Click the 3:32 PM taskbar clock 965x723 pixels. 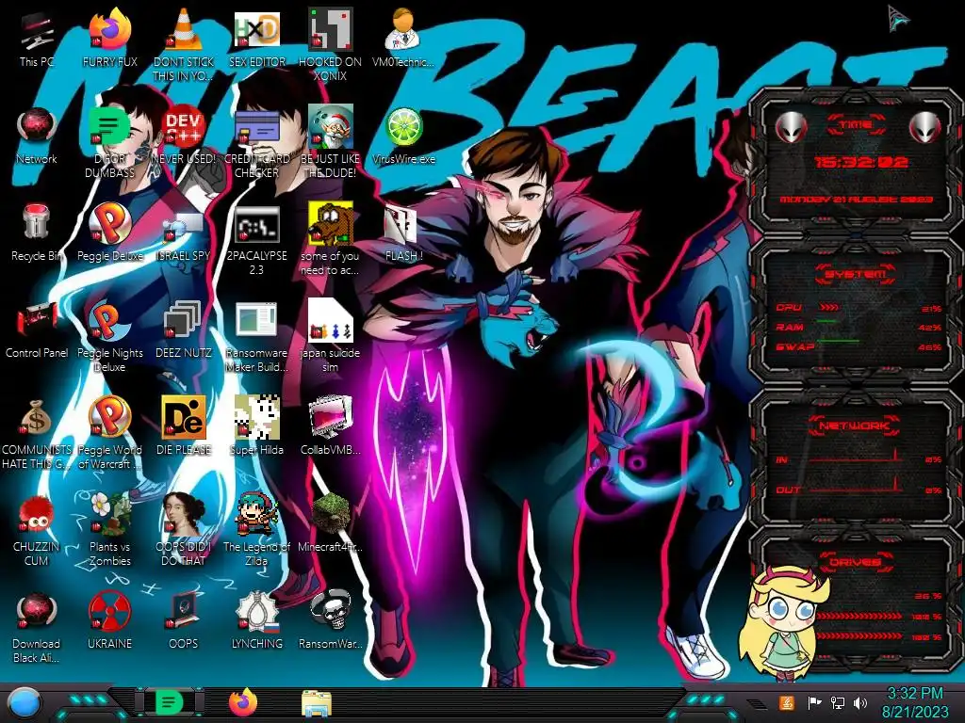[x=914, y=702]
